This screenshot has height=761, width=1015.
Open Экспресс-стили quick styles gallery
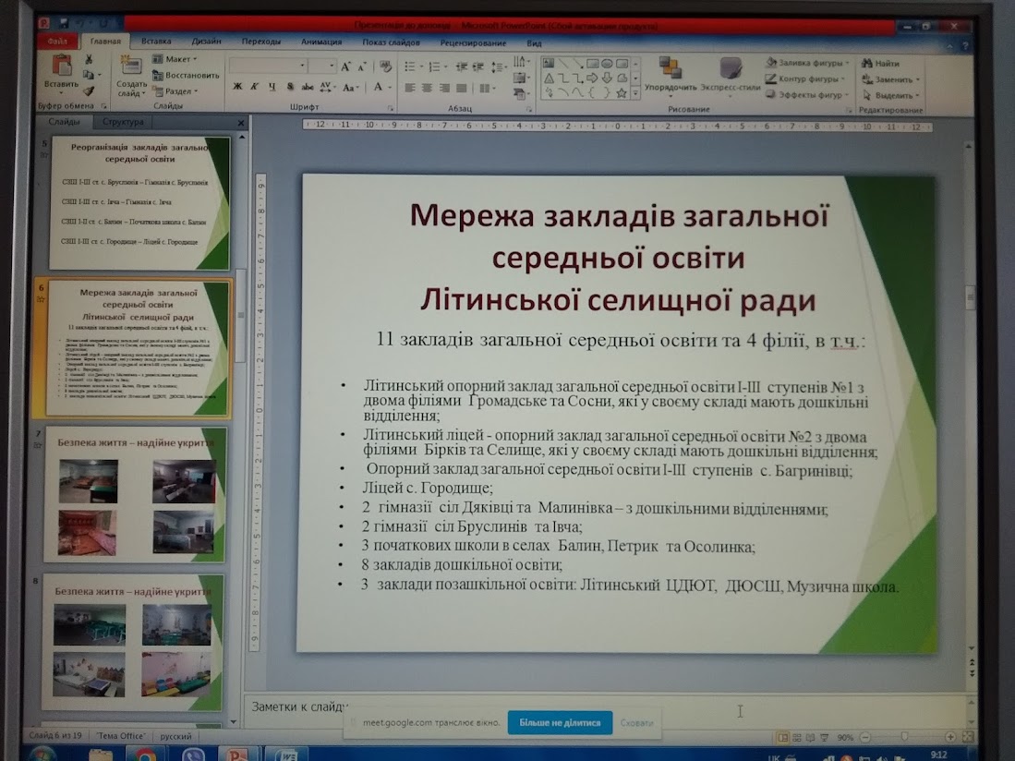click(x=731, y=68)
